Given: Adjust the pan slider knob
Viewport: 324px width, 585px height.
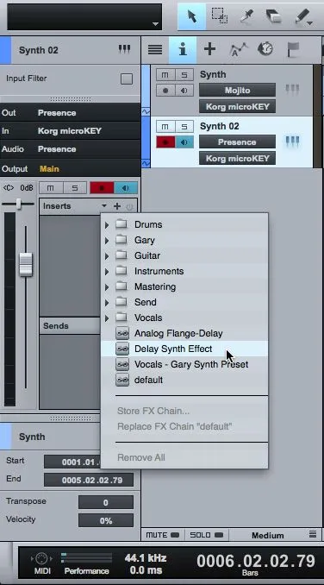Looking at the screenshot, I should 19,204.
